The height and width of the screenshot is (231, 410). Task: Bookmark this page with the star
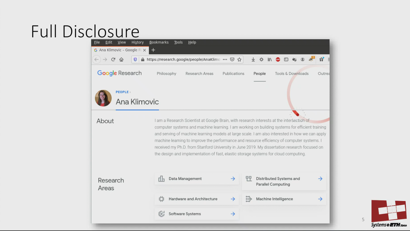coord(239,59)
